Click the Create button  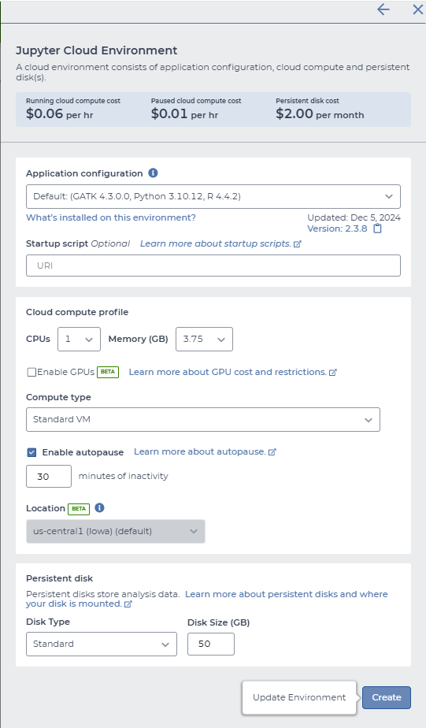point(387,697)
